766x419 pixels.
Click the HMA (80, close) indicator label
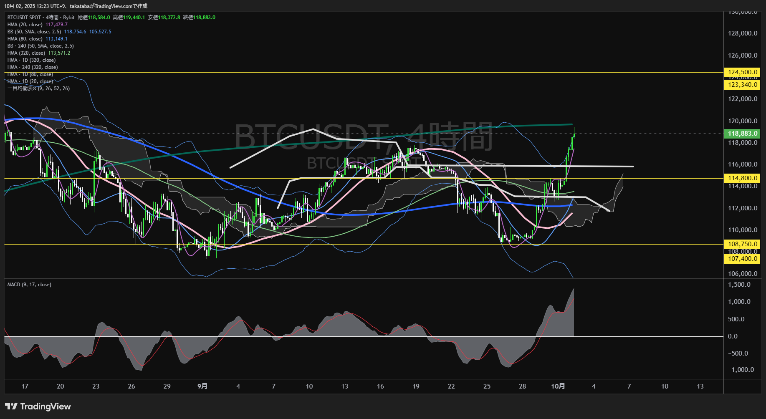pyautogui.click(x=25, y=39)
